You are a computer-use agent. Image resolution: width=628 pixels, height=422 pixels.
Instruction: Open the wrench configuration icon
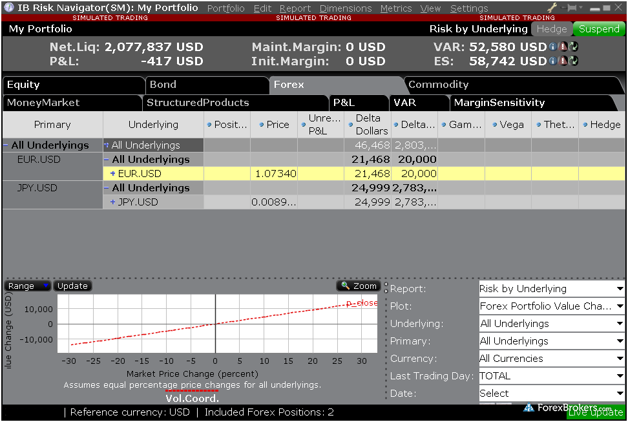pos(552,8)
